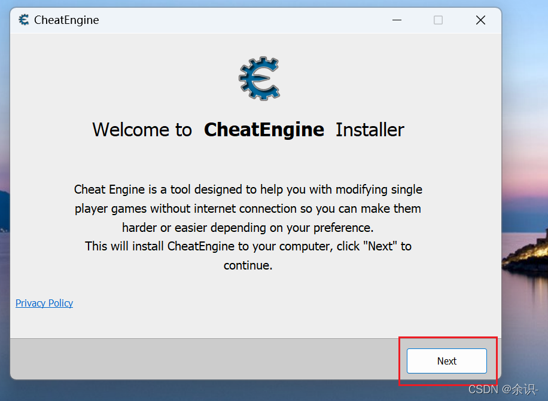
Task: Click the 'This will install CheatEngine' sentence
Action: point(248,255)
